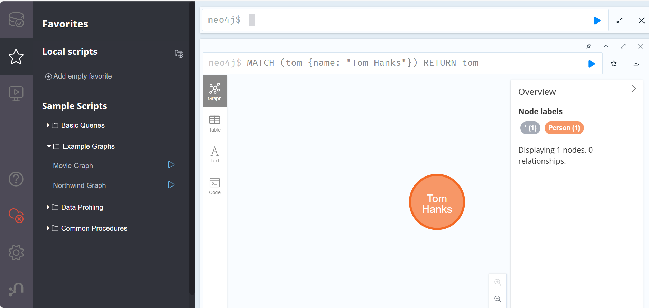Screen dimensions: 649x308
Task: Open the Help question mark icon
Action: click(x=16, y=179)
